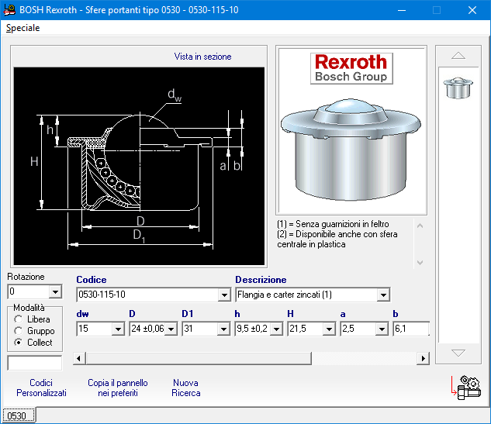Click the down arrow below the thumbnail list

click(x=458, y=353)
